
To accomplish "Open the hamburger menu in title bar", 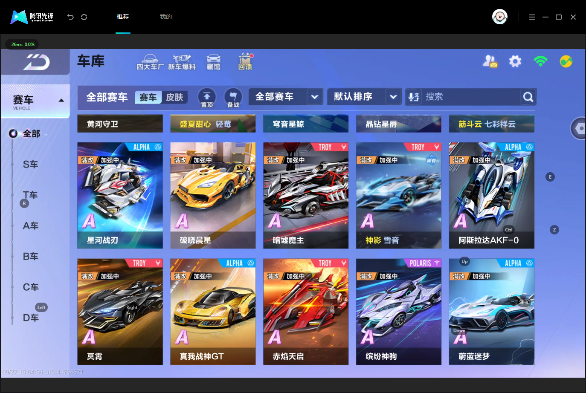I will pos(532,17).
